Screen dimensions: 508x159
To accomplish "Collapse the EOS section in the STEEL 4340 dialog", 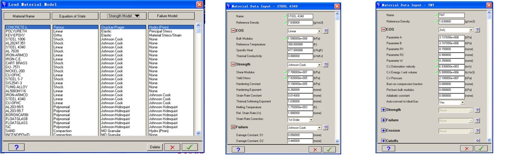I will coord(233,31).
